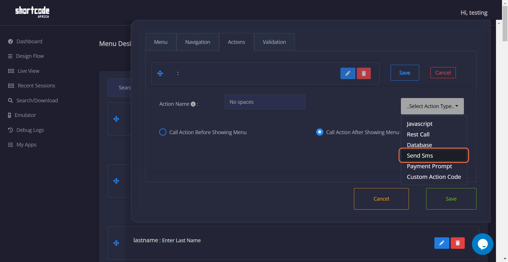Viewport: 508px width, 262px height.
Task: Click the vertical scrollbar thumb
Action: click(x=505, y=24)
